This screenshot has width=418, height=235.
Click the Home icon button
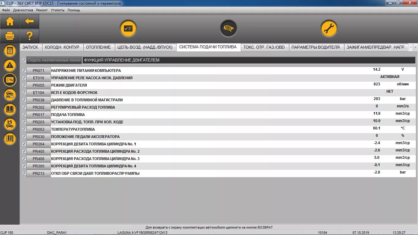pyautogui.click(x=10, y=21)
